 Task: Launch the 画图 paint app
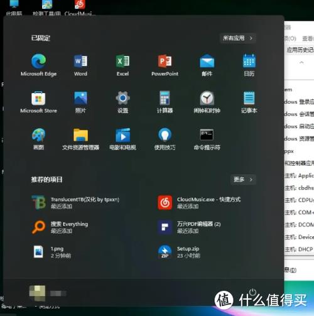38,139
